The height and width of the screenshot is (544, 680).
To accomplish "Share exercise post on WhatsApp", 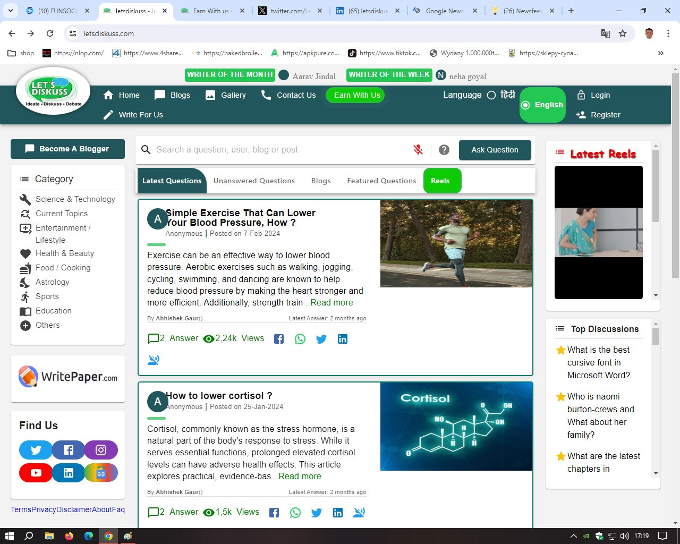I will point(300,339).
